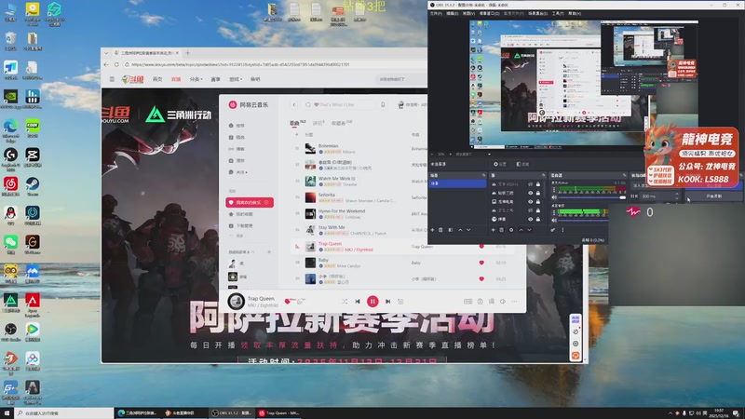Screen dimensions: 745x419
Task: Hide the second OBS source via eye icon
Action: click(530, 193)
